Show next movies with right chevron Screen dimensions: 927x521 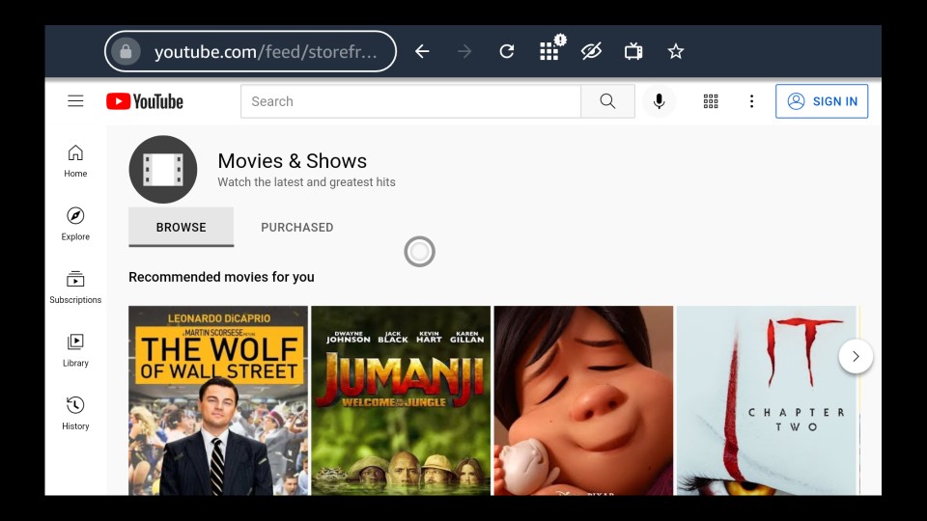(x=856, y=356)
